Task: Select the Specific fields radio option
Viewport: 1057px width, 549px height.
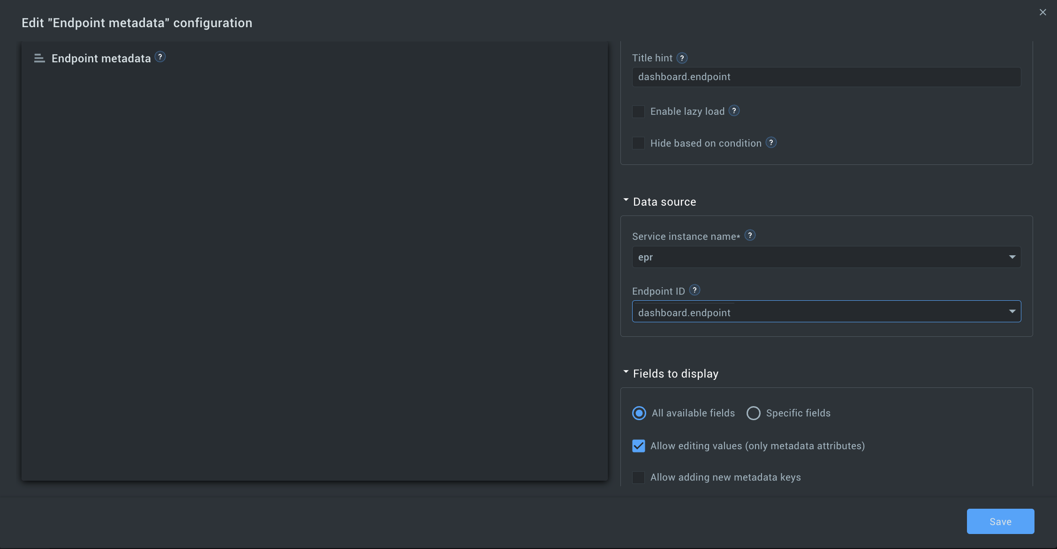Action: tap(753, 413)
